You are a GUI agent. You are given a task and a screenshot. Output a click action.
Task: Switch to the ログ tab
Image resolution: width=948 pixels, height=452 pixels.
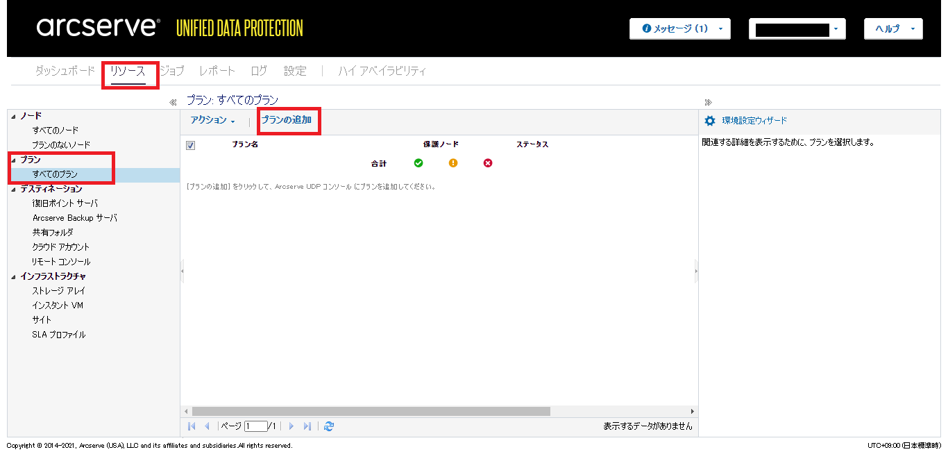click(259, 71)
